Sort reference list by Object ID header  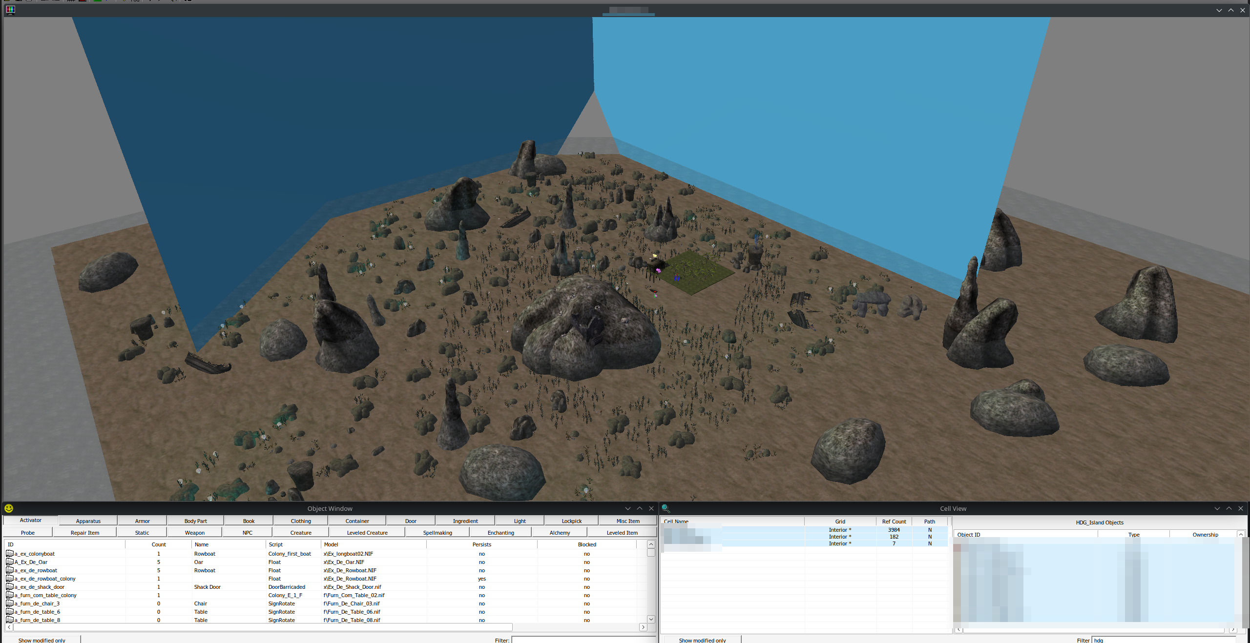(x=1025, y=535)
